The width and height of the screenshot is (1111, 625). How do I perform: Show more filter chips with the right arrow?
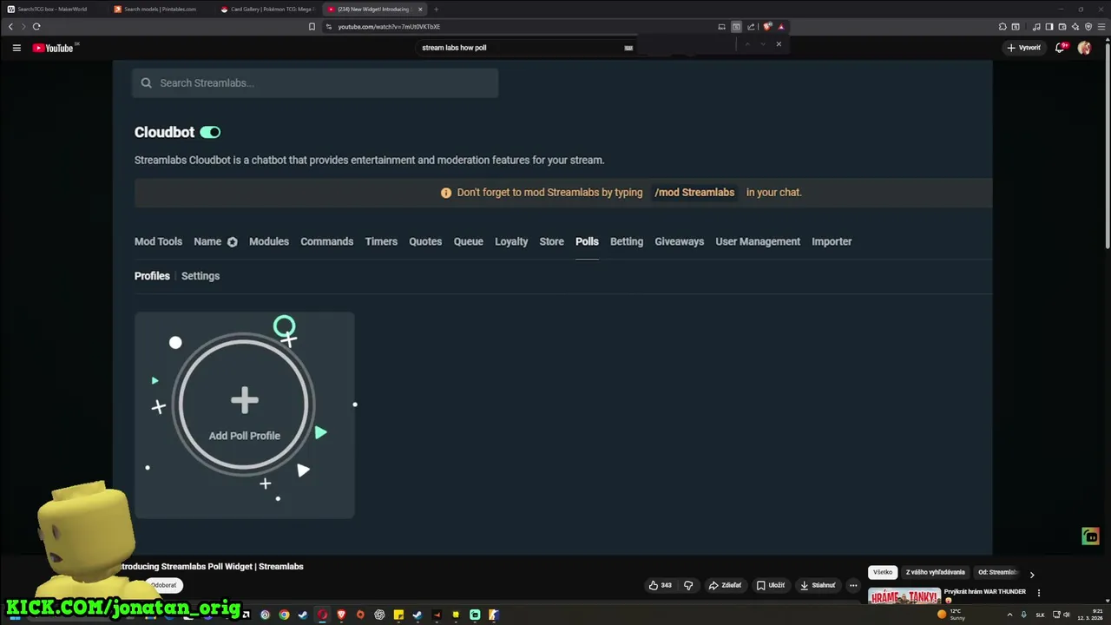[x=1032, y=575]
